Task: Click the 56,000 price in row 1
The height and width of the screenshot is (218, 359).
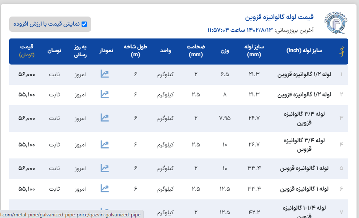Action: coord(27,74)
